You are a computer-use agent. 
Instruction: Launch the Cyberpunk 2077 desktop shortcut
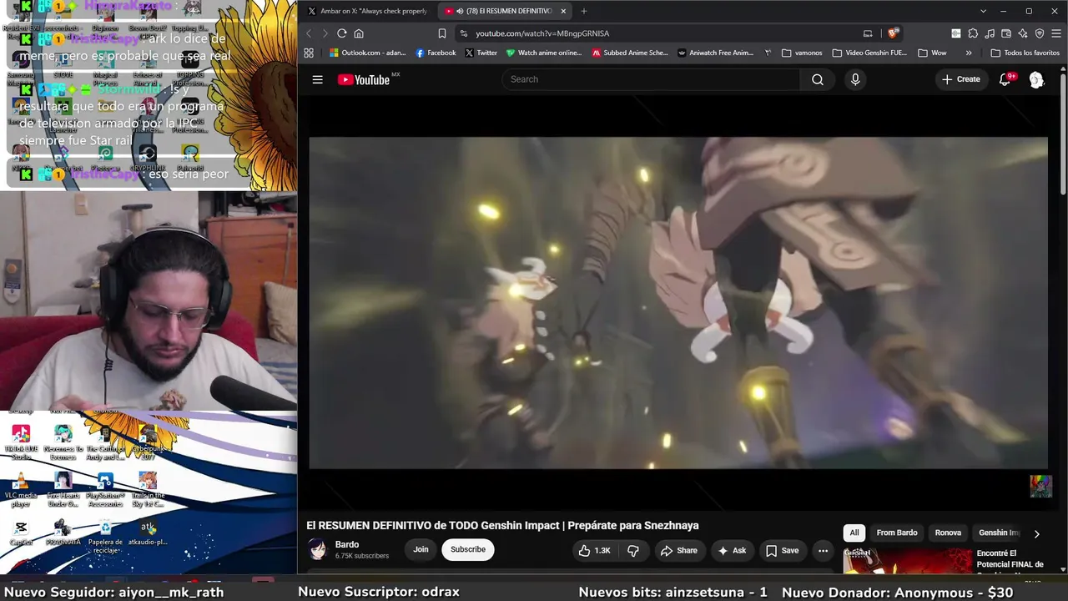click(x=148, y=442)
